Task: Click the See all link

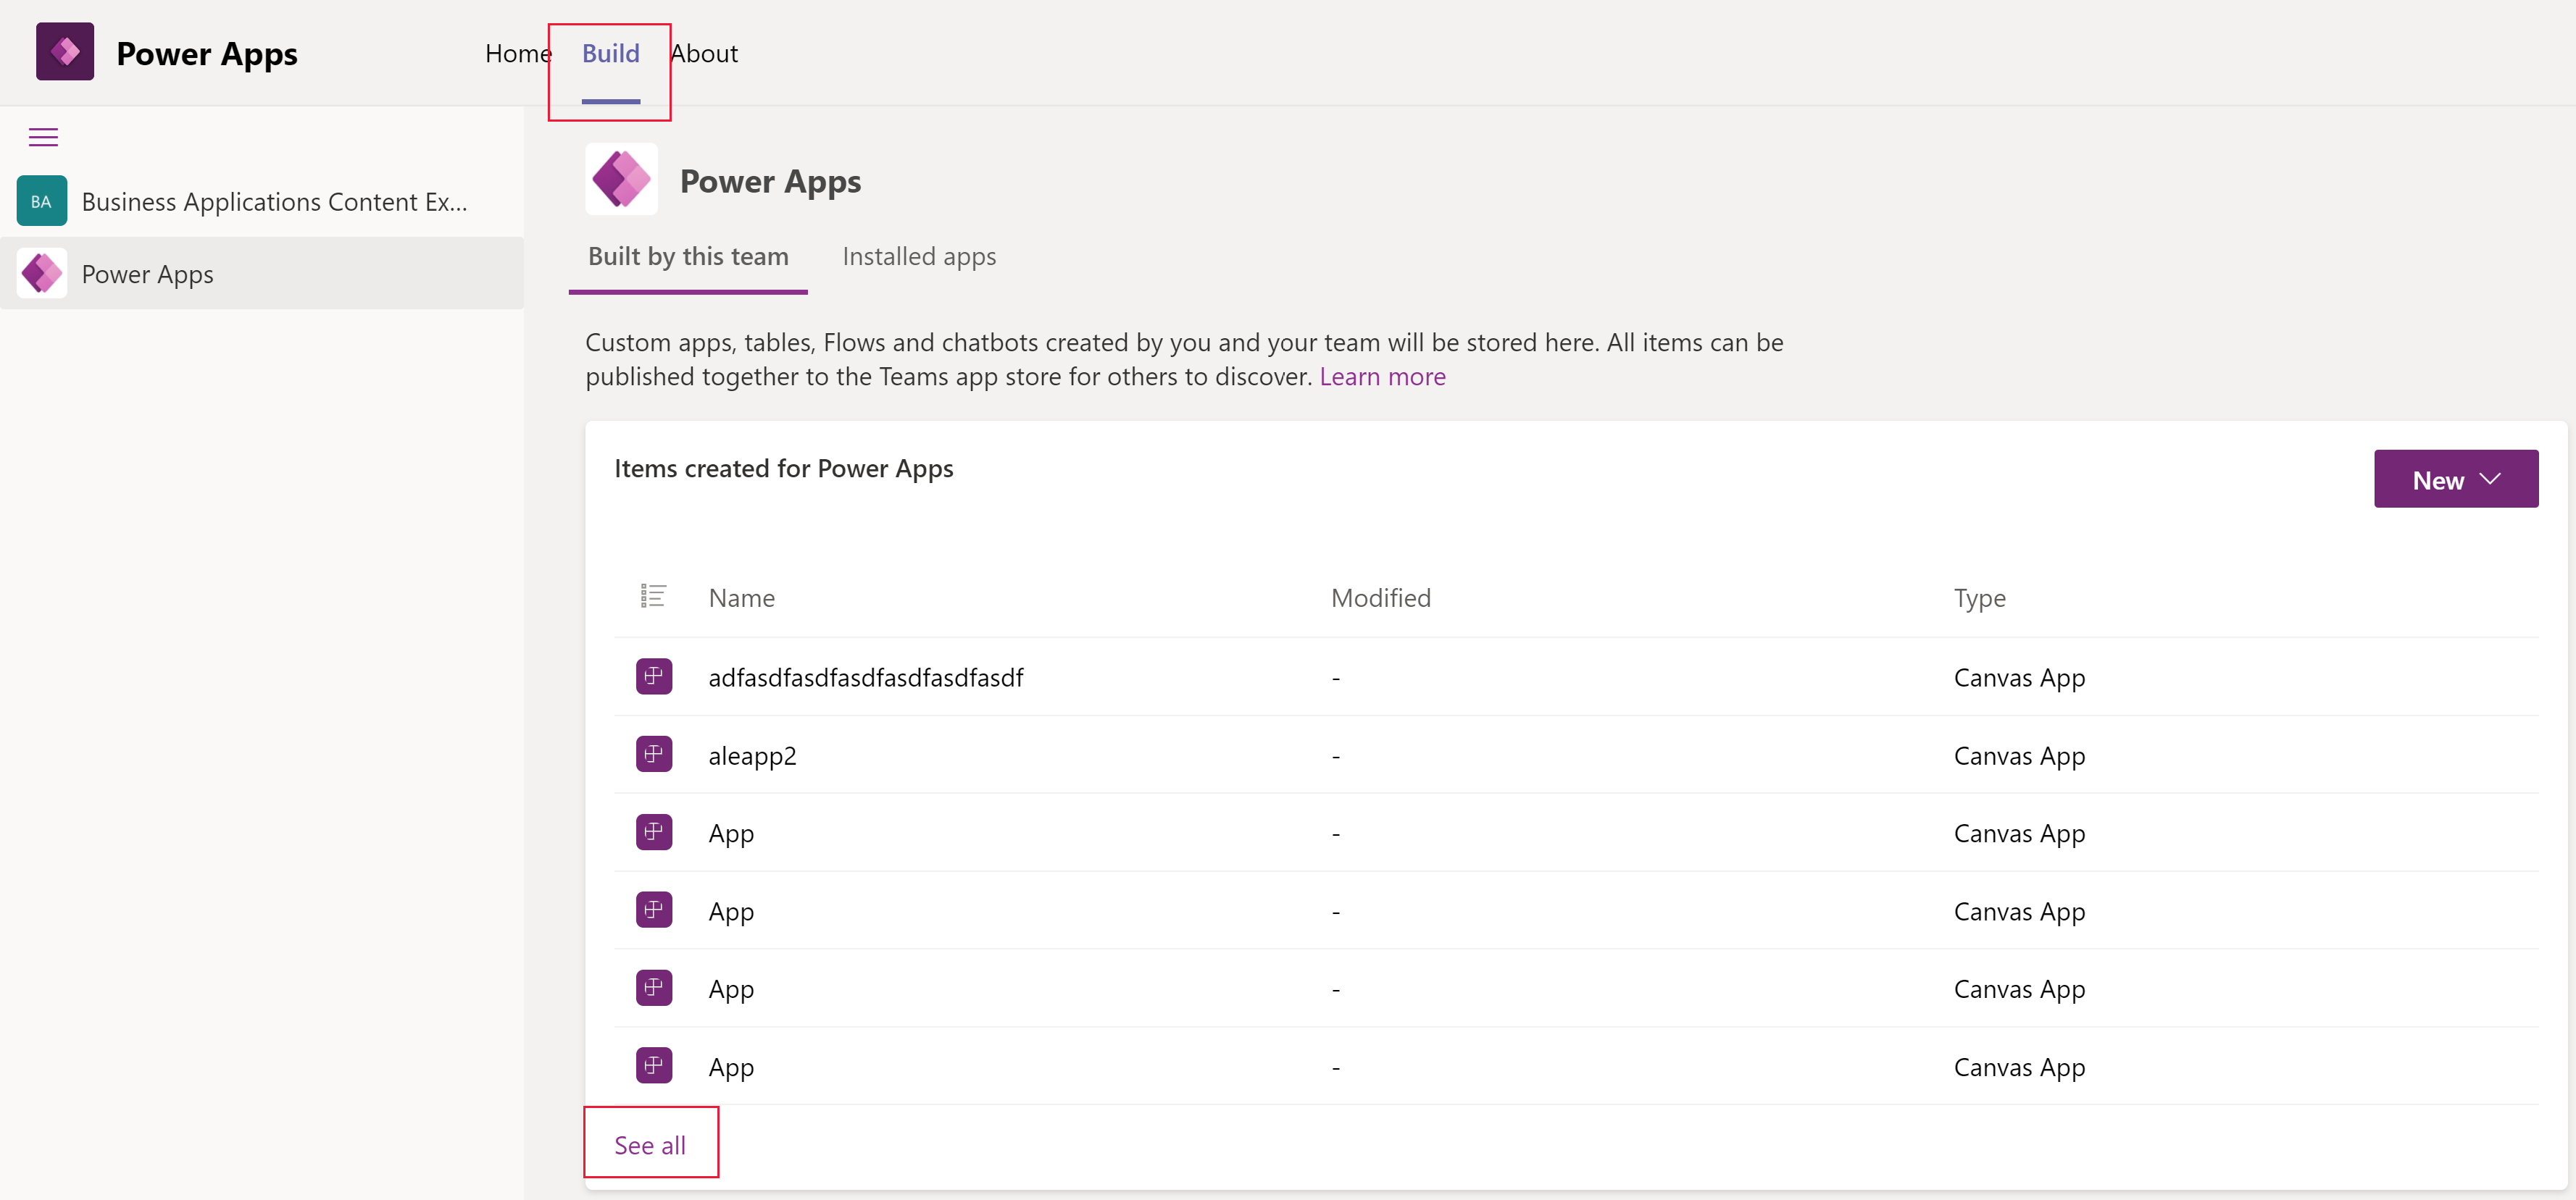Action: click(649, 1144)
